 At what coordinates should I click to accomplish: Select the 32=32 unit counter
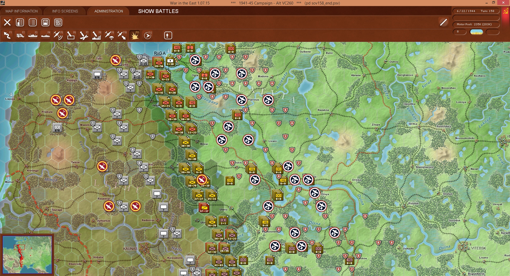212,248
